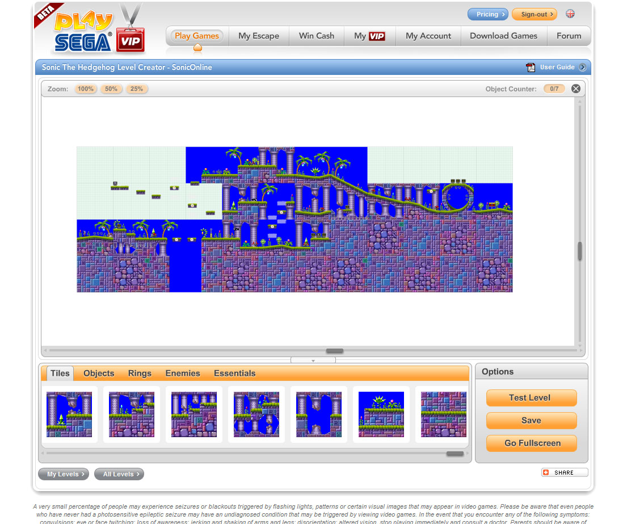Viewport: 627px width, 524px height.
Task: Set zoom to 25%
Action: pyautogui.click(x=137, y=89)
